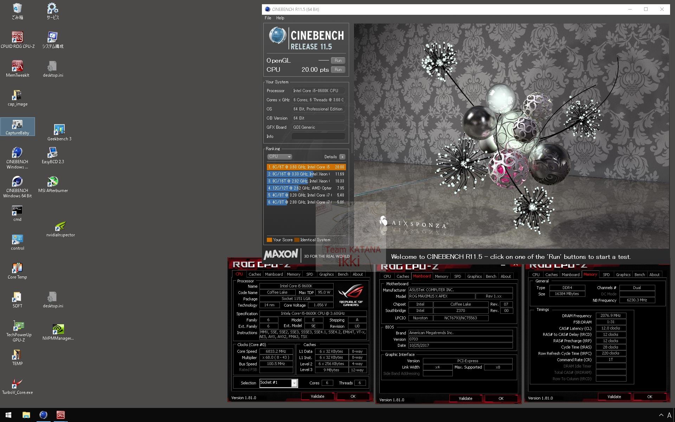675x422 pixels.
Task: Launch EasyBCD 2.3 desktop icon
Action: (53, 155)
